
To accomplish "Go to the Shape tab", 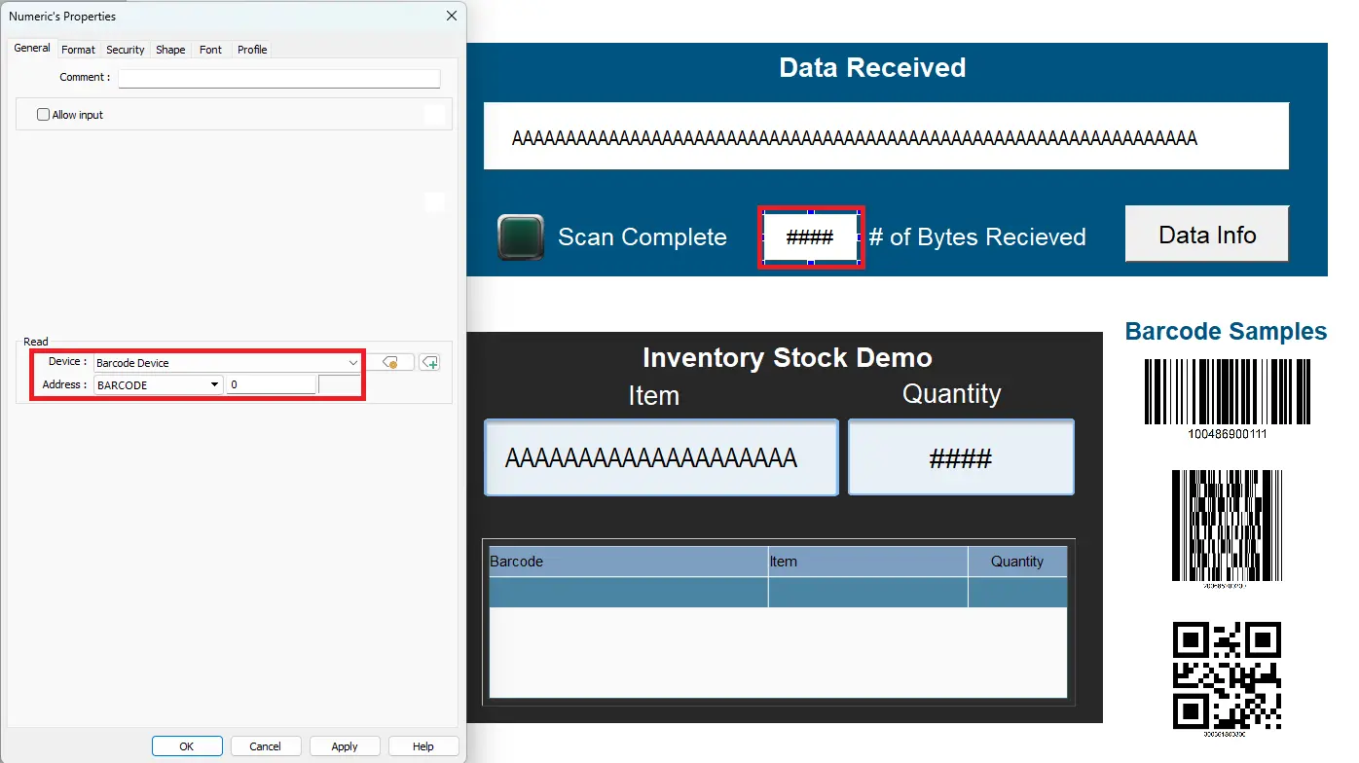I will tap(170, 50).
